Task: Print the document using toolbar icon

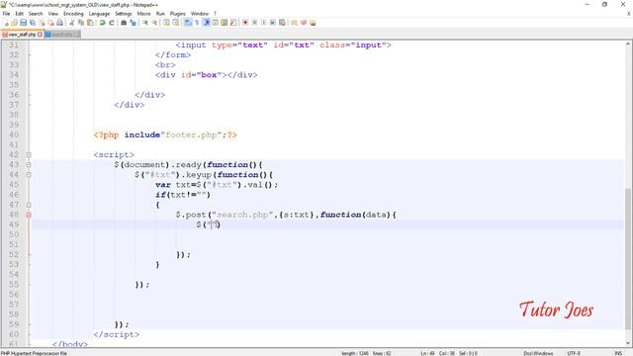Action: (x=59, y=23)
